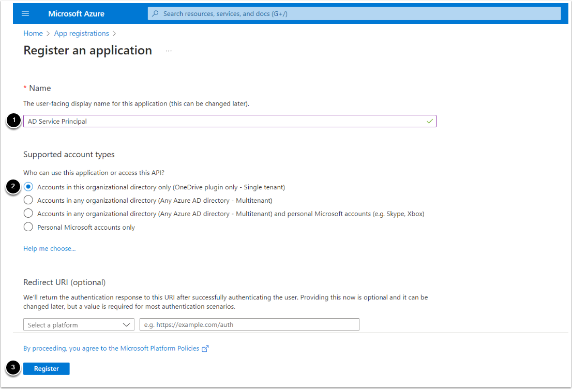Select the Multitenant-only account type radio button
This screenshot has height=389, width=572.
[x=28, y=200]
